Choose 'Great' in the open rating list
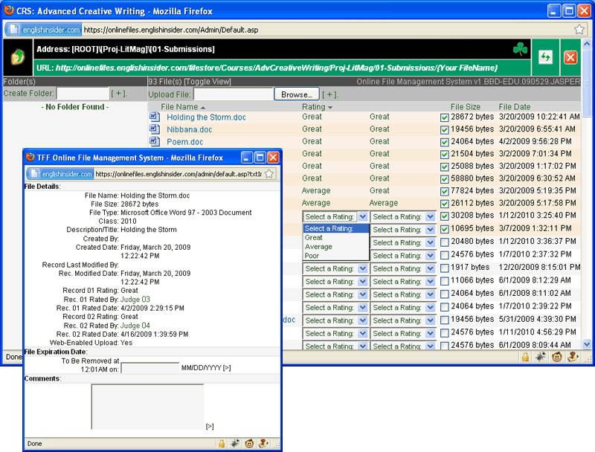 coord(336,237)
